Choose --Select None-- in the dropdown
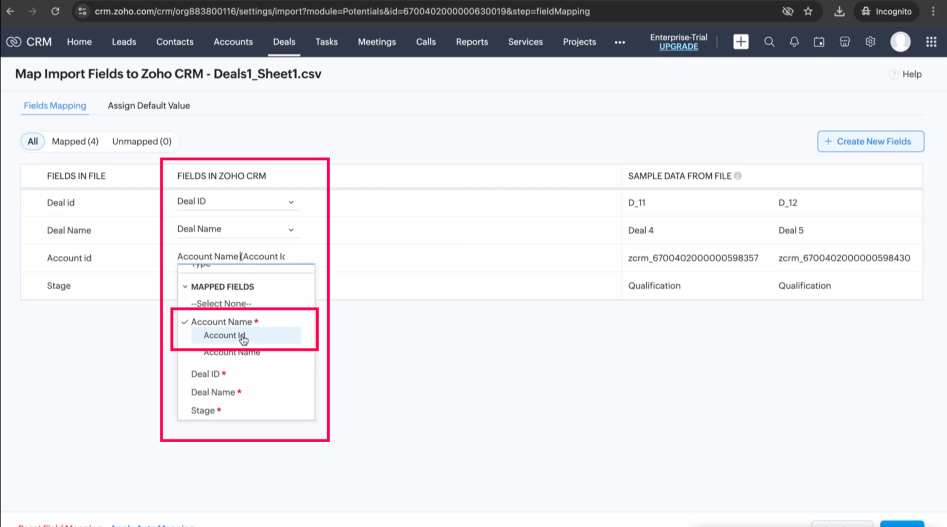 point(221,303)
